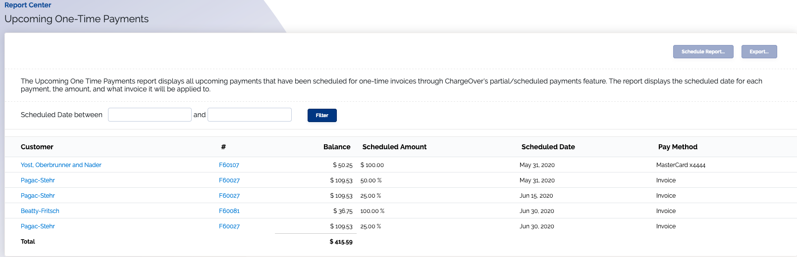Open Pagac-Stehr customer scheduled Jun 30

pos(38,226)
